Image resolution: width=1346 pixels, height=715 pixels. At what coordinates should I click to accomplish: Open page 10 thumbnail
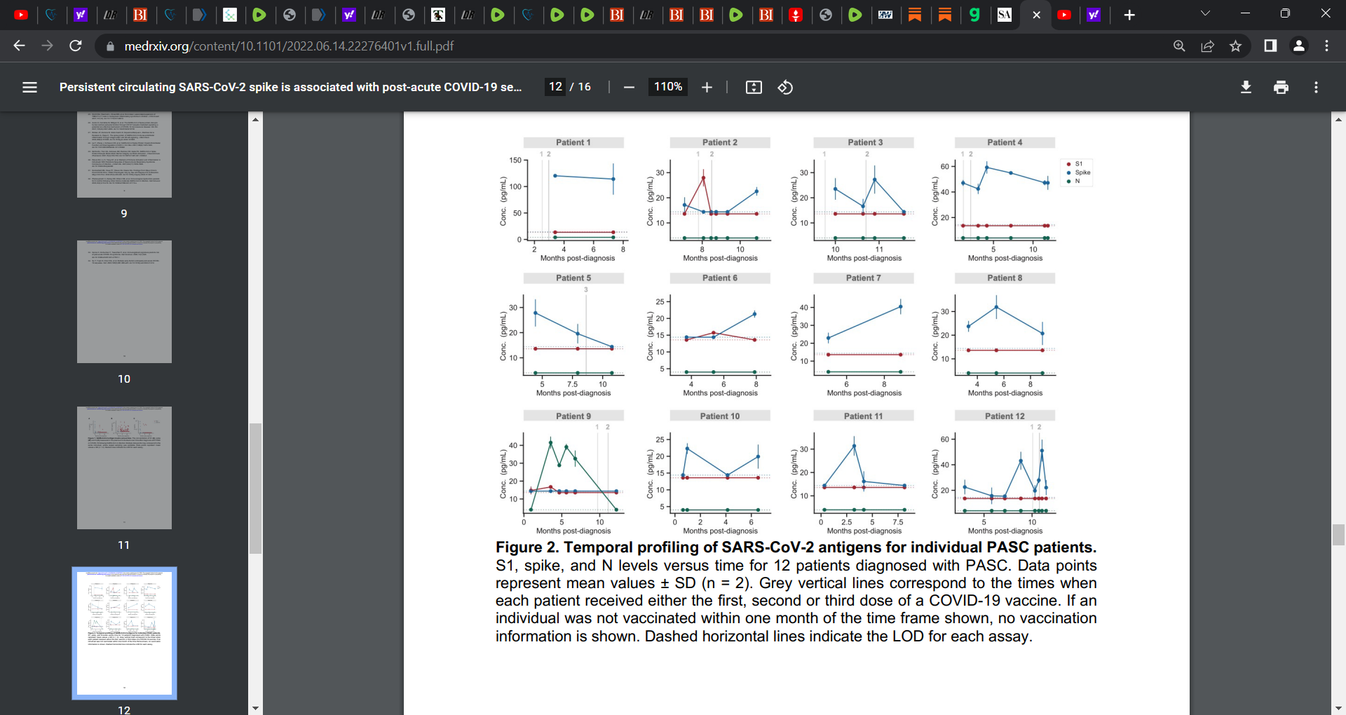pos(124,301)
